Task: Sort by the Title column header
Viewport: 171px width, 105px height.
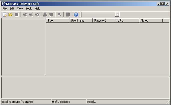Action: (x=58, y=21)
